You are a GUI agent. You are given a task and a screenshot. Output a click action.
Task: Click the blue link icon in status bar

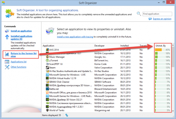67,115
